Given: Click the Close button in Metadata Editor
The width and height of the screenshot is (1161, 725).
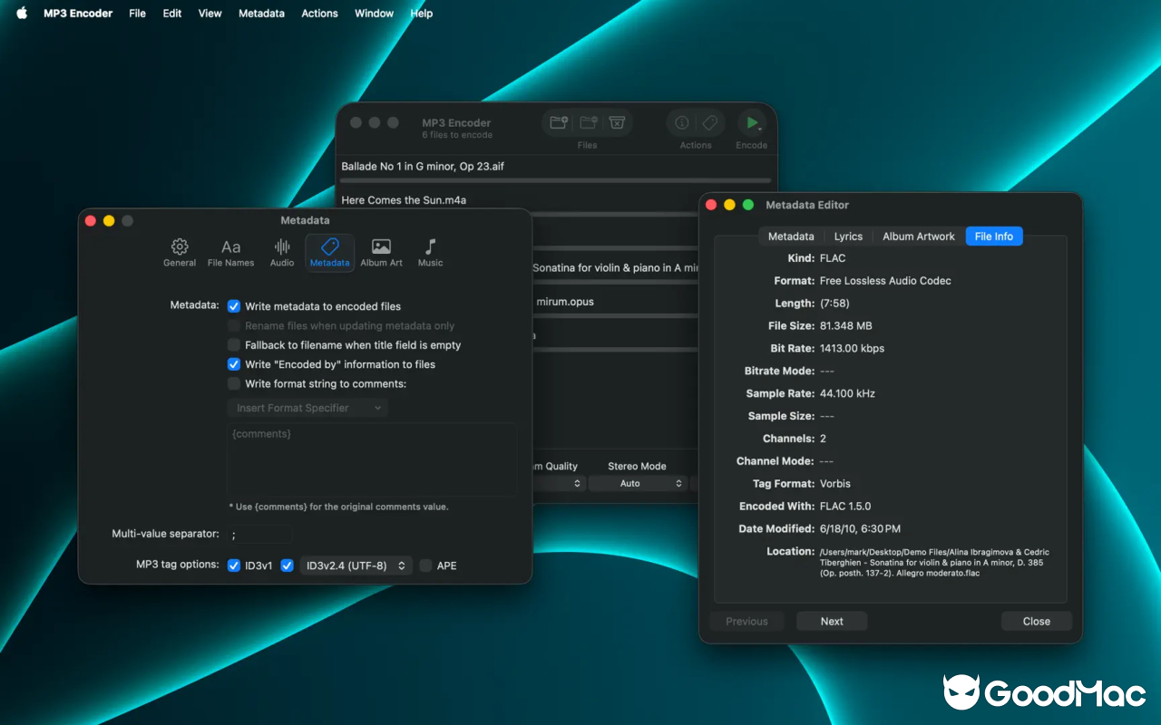Looking at the screenshot, I should click(1037, 622).
